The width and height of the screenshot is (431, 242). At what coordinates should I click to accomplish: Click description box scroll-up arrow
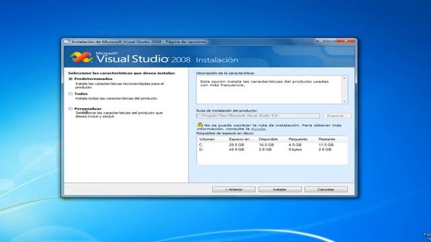[x=344, y=79]
